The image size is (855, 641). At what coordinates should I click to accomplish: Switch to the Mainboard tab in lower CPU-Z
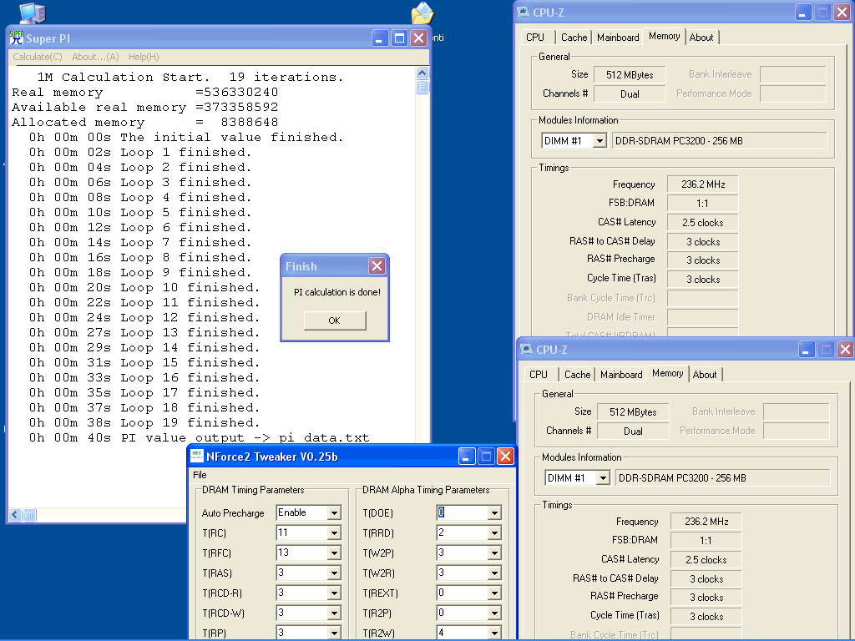(621, 375)
